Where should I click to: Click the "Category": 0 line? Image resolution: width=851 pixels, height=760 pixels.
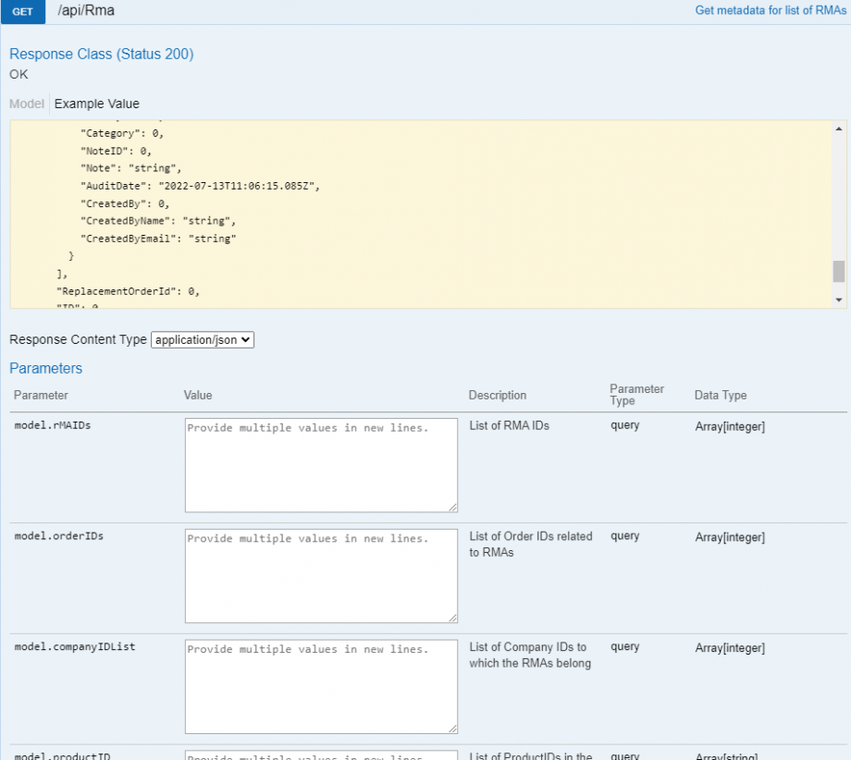(121, 133)
